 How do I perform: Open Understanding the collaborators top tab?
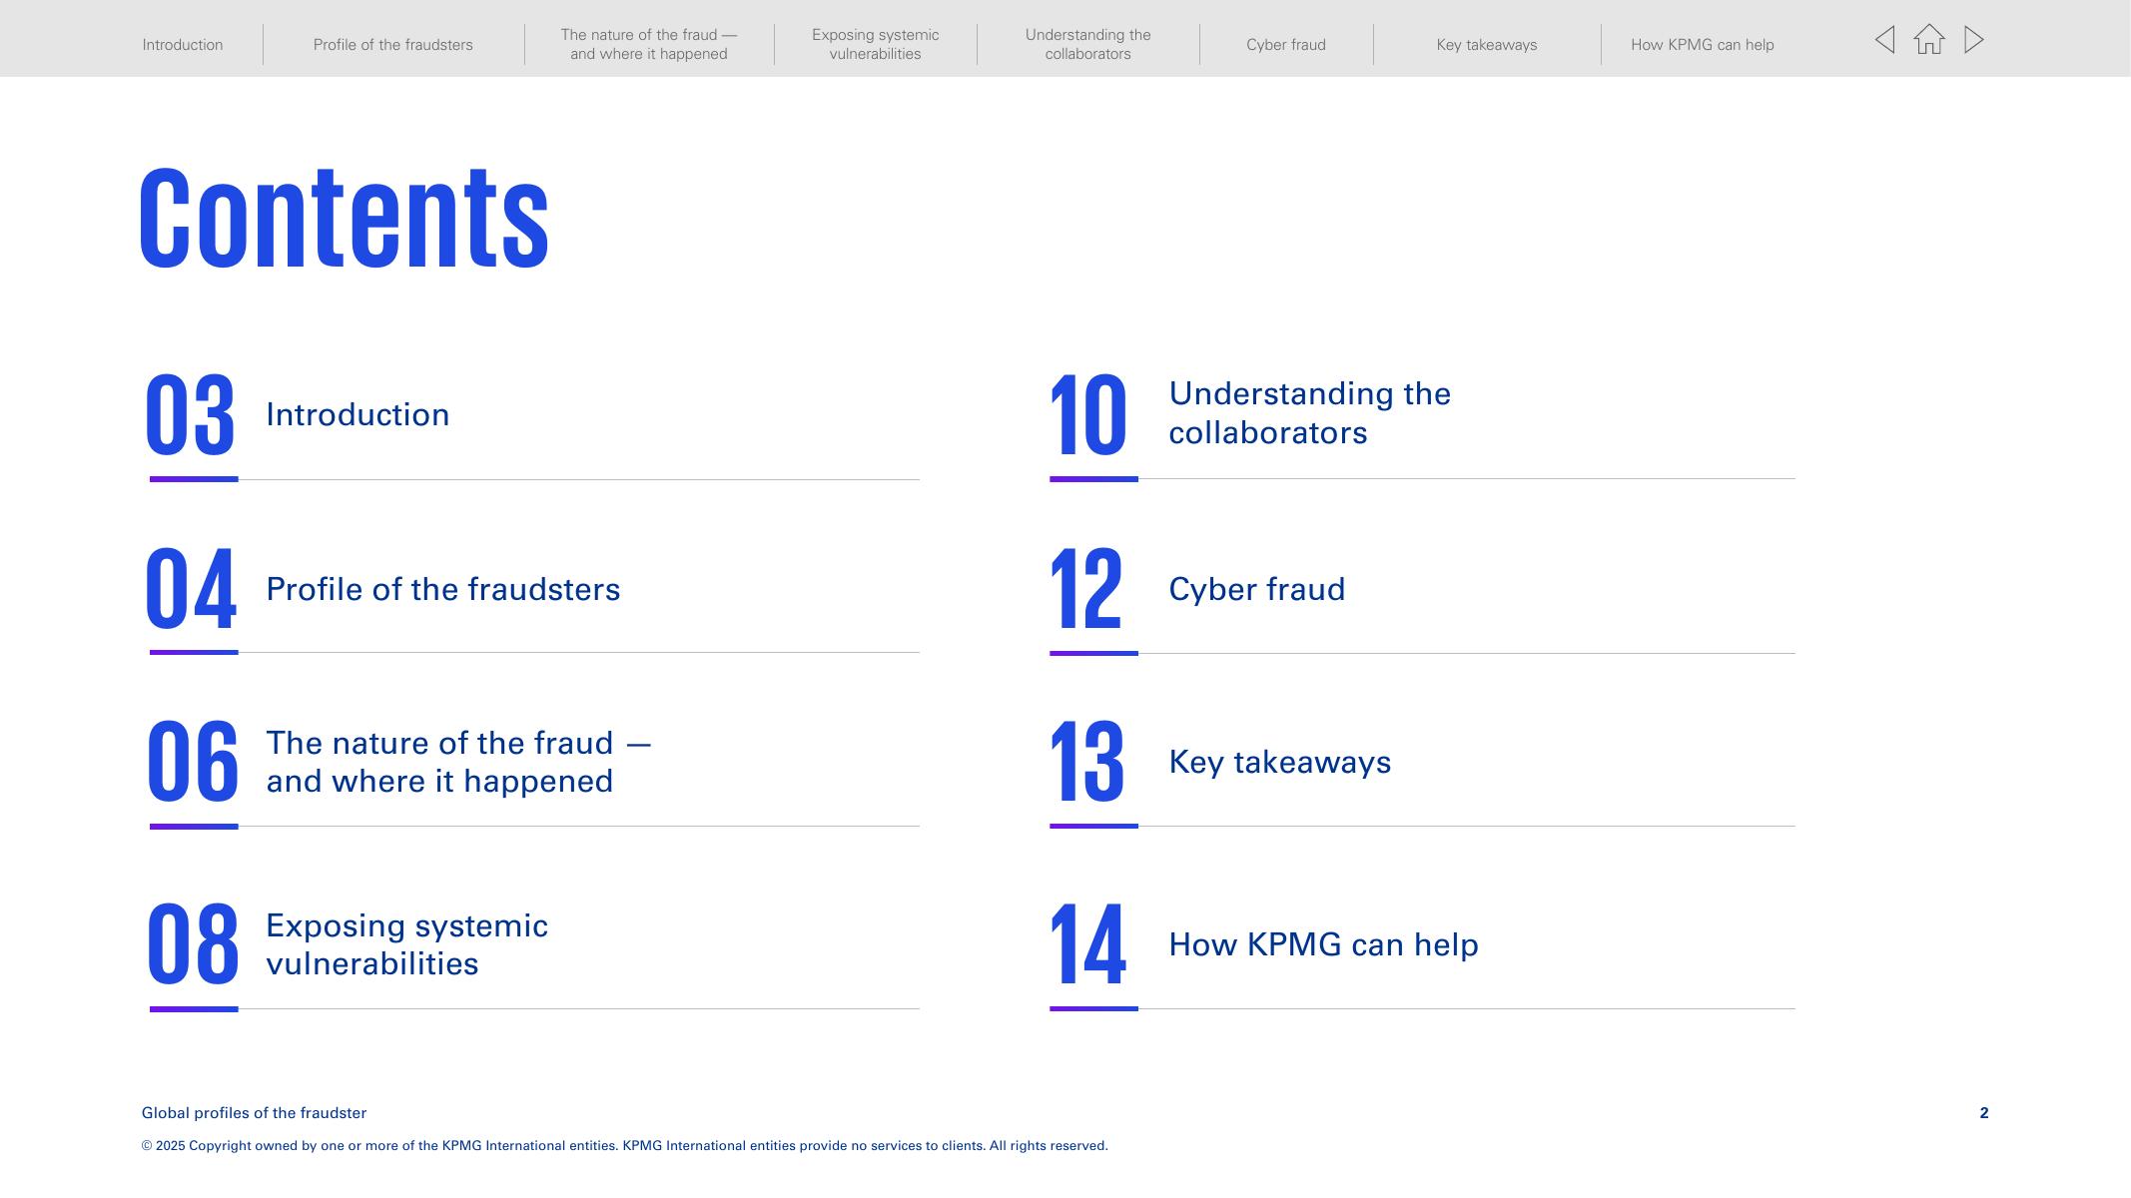(x=1087, y=45)
